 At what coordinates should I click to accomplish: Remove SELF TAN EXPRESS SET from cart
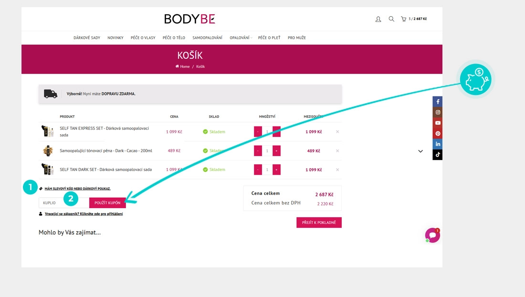[x=337, y=132]
